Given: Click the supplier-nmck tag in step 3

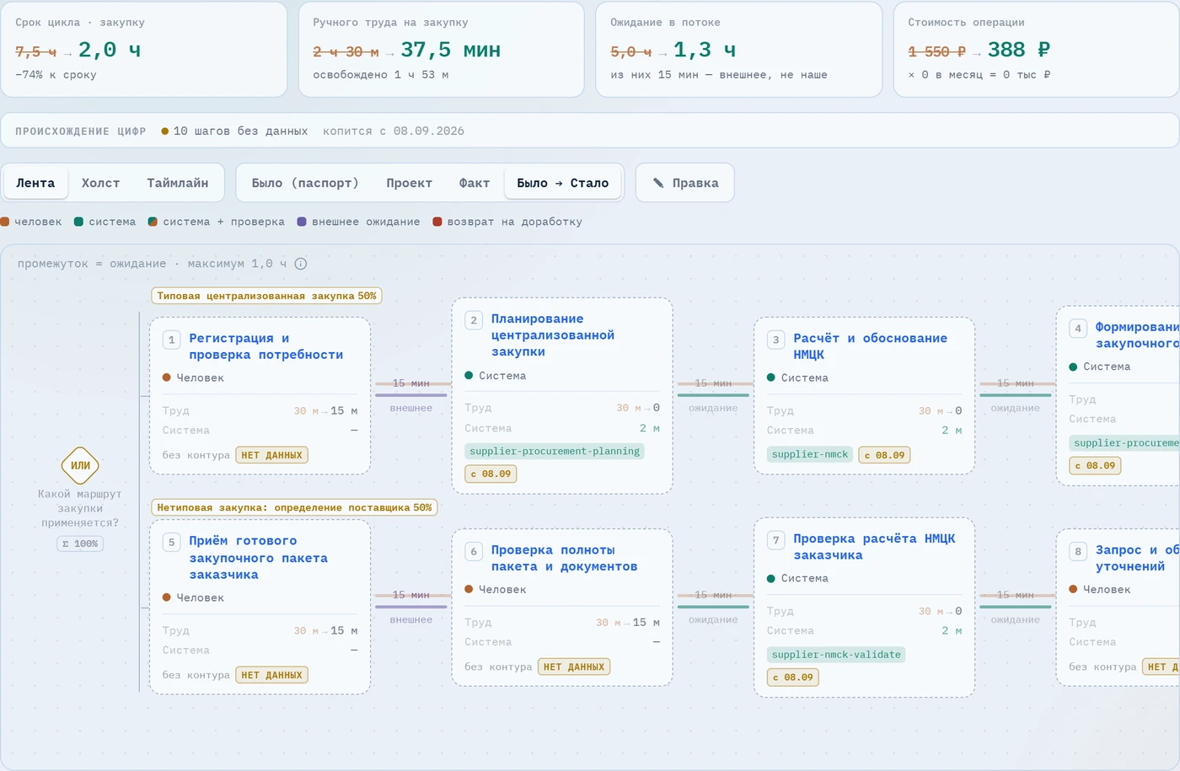Looking at the screenshot, I should (x=810, y=454).
